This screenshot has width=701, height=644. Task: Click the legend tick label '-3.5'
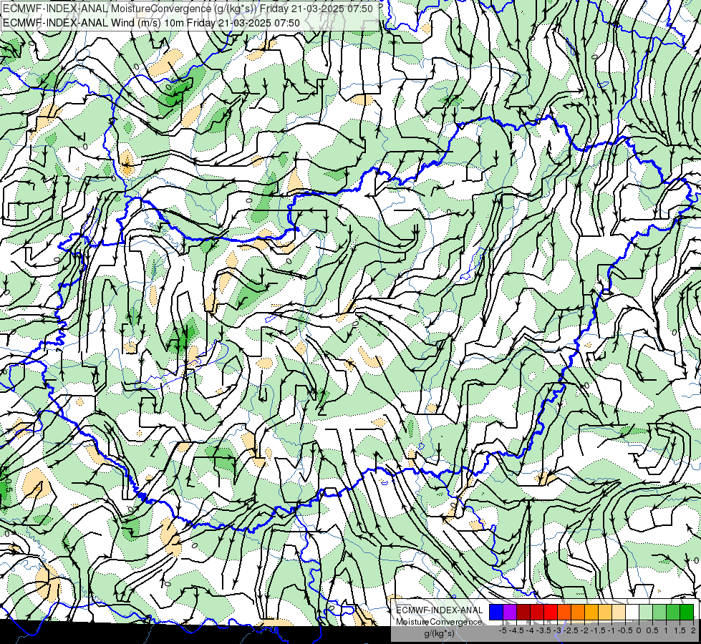[544, 630]
